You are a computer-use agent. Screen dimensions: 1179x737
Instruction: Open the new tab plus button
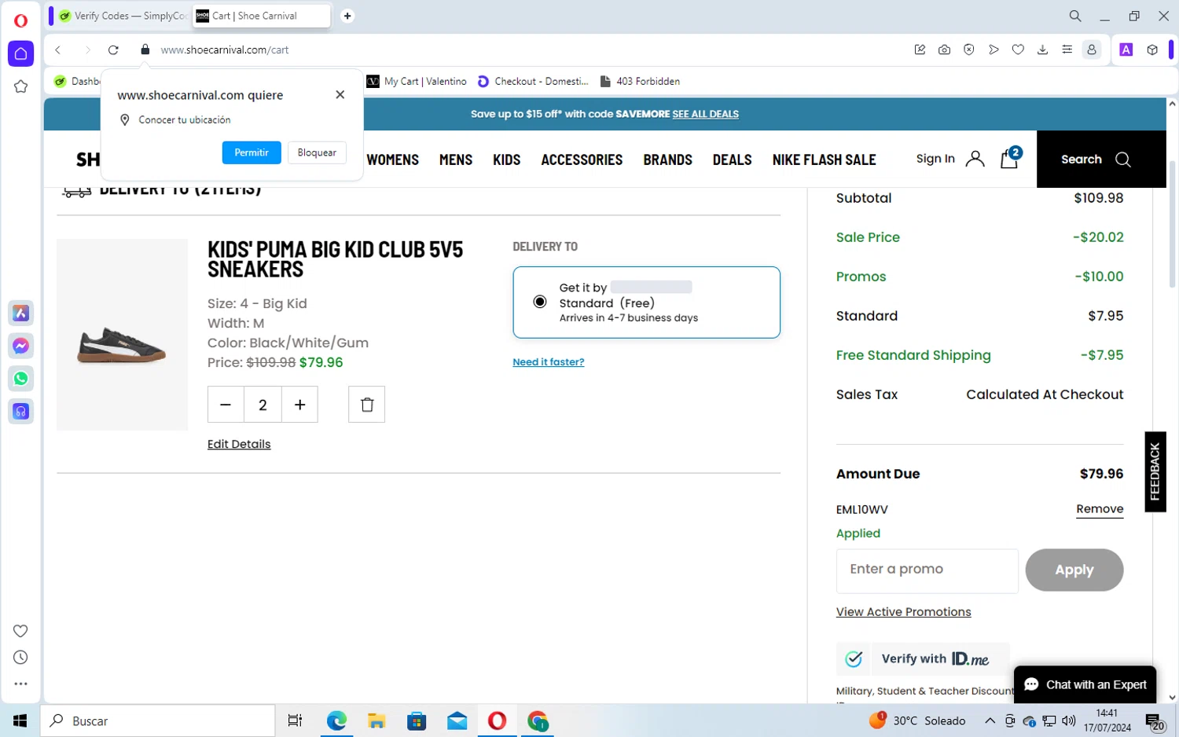347,16
